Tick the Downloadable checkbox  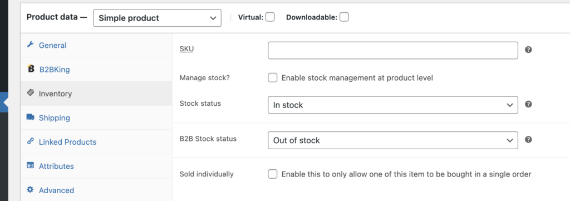pyautogui.click(x=344, y=17)
